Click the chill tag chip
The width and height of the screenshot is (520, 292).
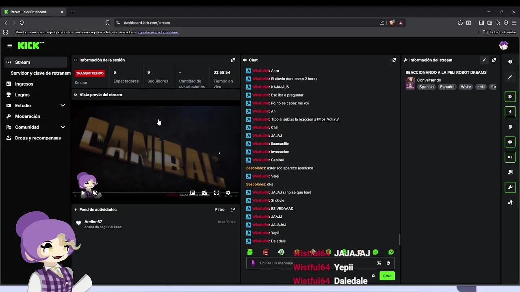(481, 87)
